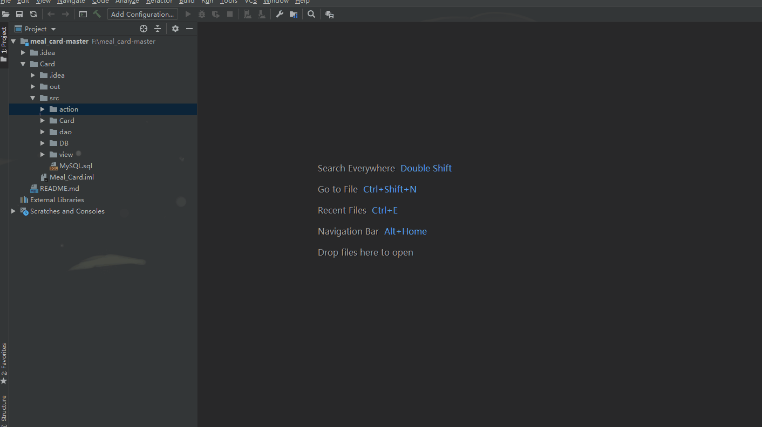This screenshot has height=427, width=762.
Task: Click the Stop square icon
Action: pos(230,14)
